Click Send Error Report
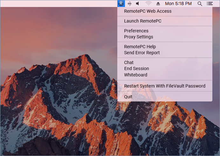Viewport: 220px width, 156px height. (142, 53)
